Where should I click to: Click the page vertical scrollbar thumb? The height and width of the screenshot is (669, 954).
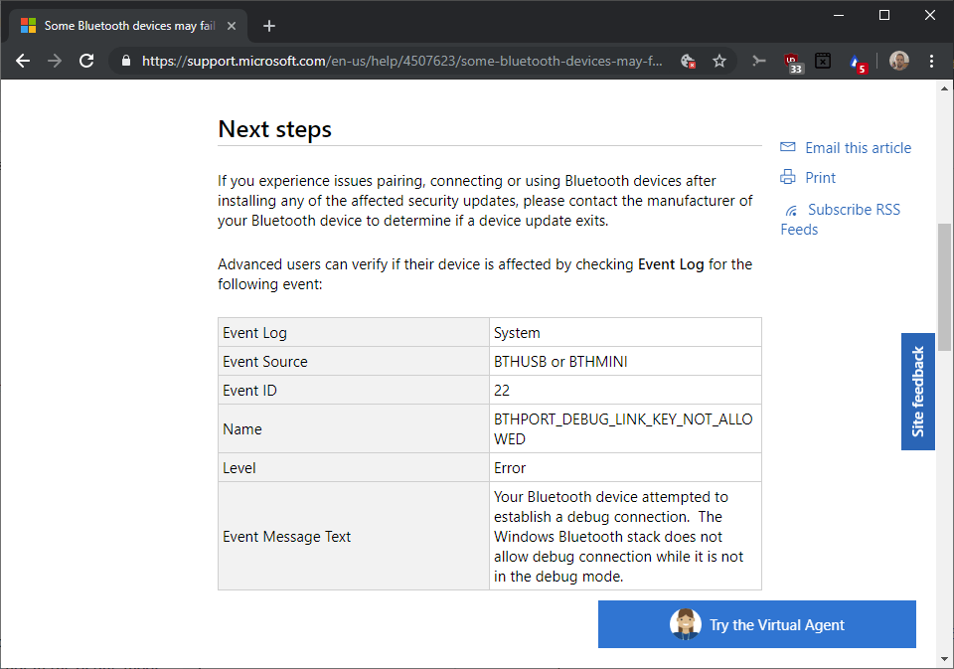coord(944,287)
